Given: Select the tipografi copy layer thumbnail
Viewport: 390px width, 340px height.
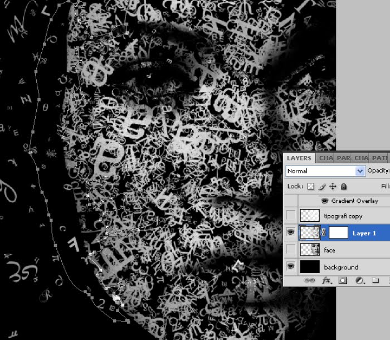Looking at the screenshot, I should tap(310, 215).
